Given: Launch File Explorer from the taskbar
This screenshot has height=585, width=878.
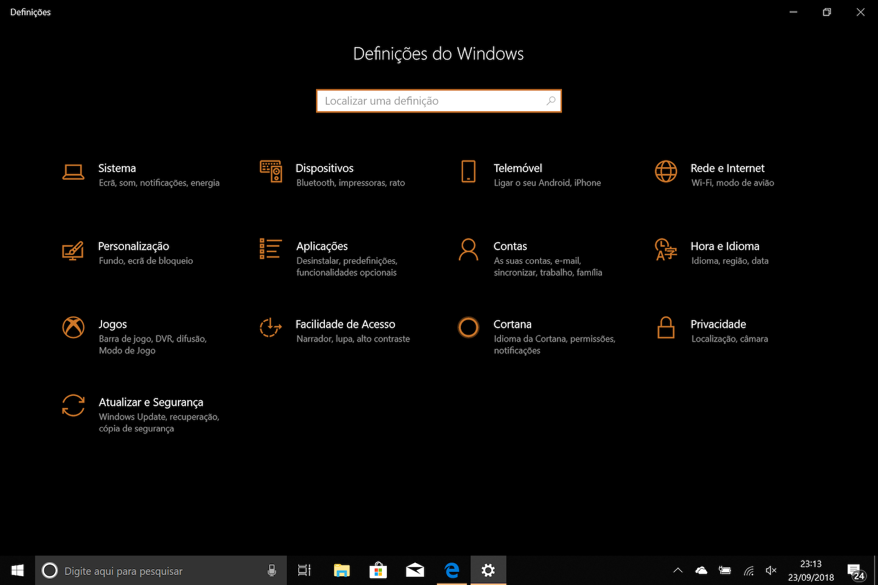Looking at the screenshot, I should tap(342, 571).
